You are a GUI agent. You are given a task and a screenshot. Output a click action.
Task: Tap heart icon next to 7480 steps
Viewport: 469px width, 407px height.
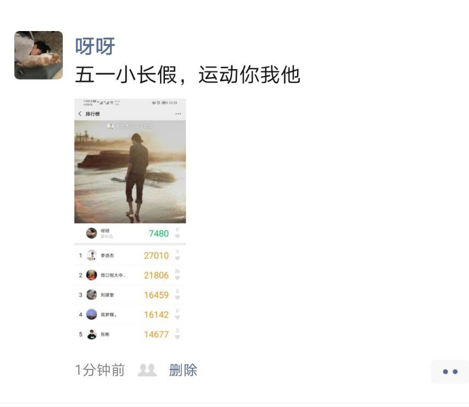177,236
